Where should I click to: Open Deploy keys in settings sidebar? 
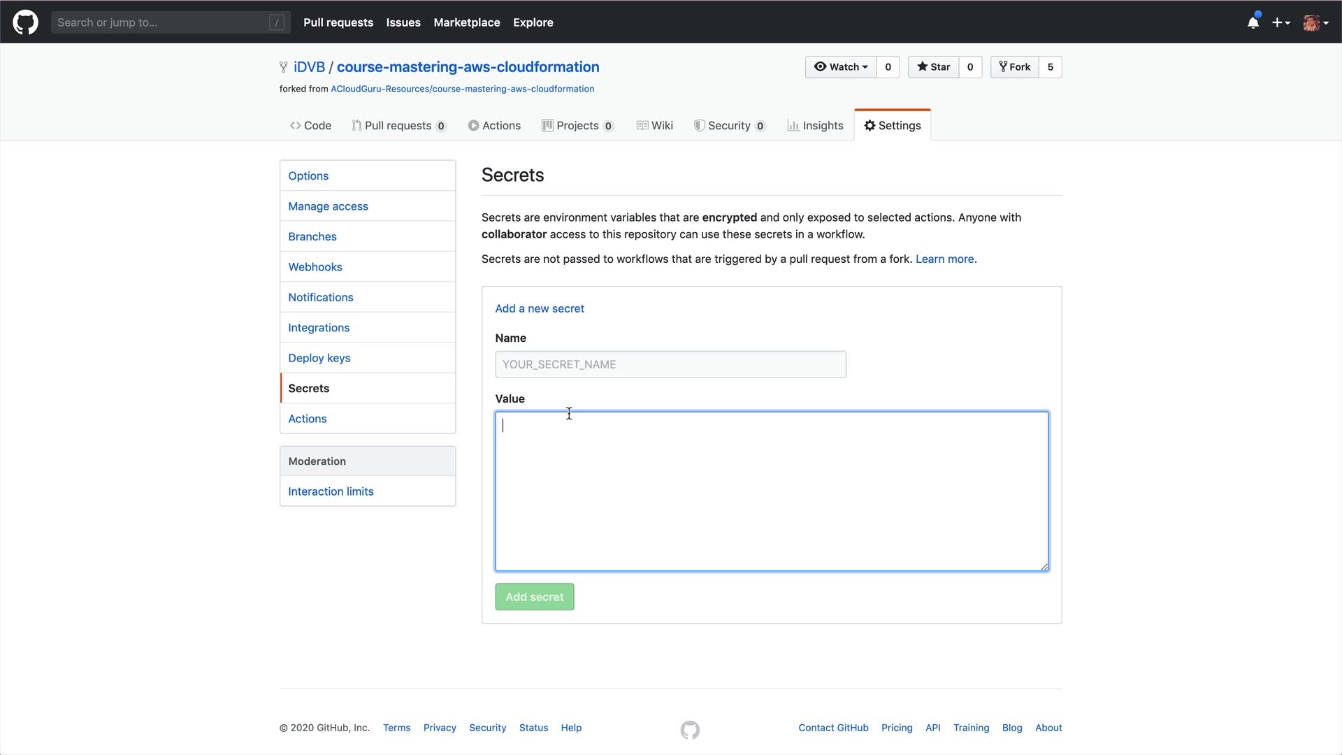319,358
